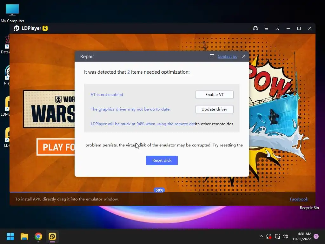Open the LDPlayer gamepad icon in title bar
The width and height of the screenshot is (325, 244).
255,28
